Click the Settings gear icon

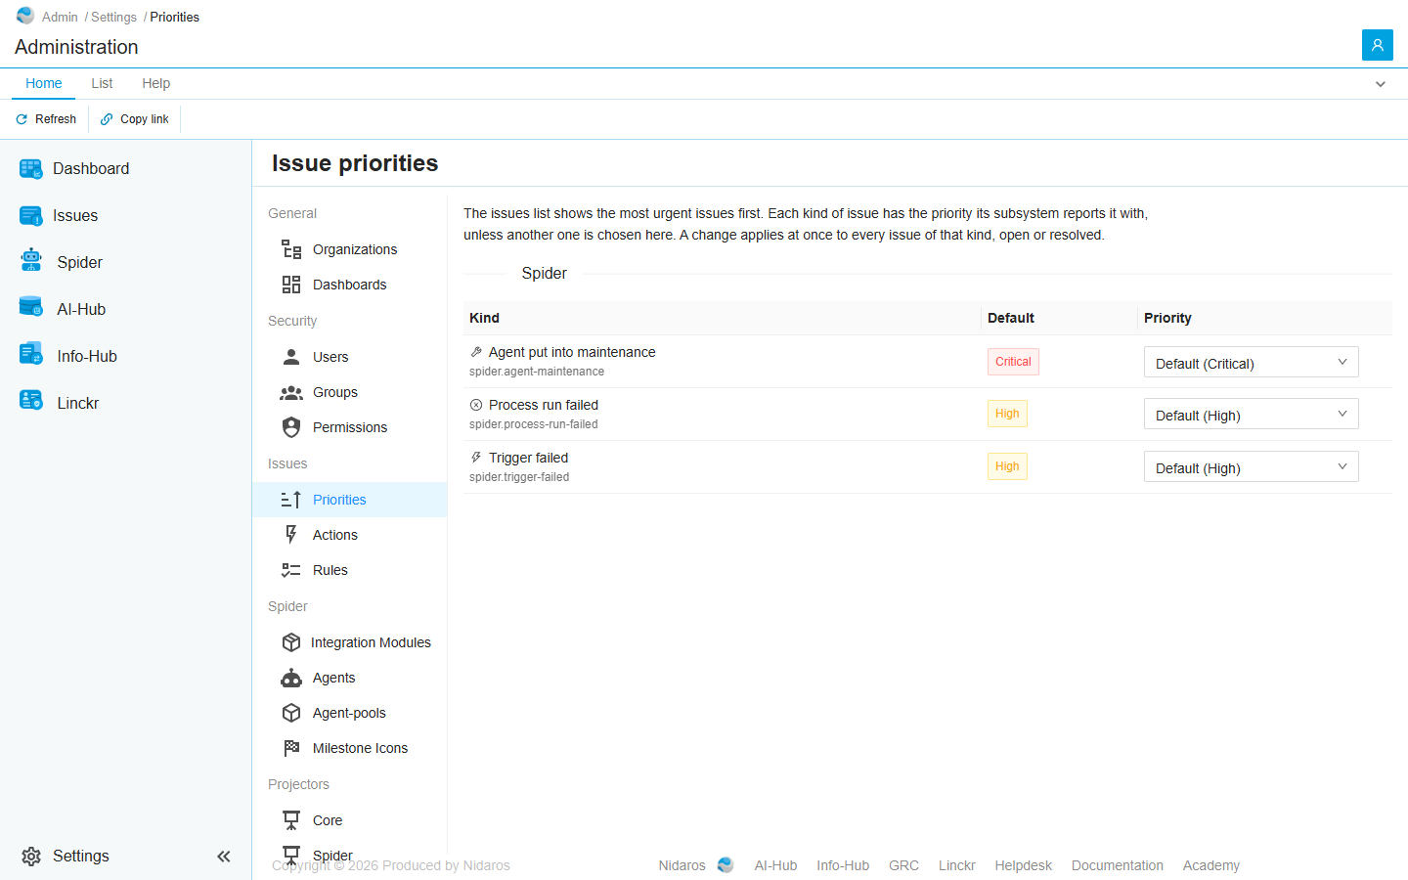tap(31, 857)
